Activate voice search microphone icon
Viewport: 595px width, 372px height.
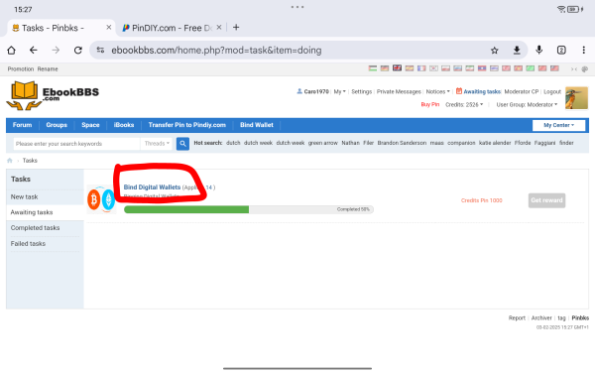coord(538,50)
